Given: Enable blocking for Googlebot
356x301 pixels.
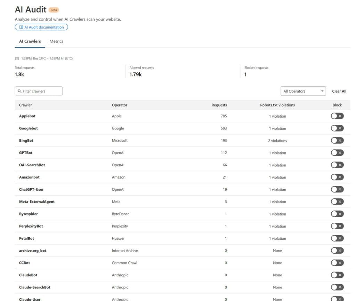Looking at the screenshot, I should (x=337, y=128).
